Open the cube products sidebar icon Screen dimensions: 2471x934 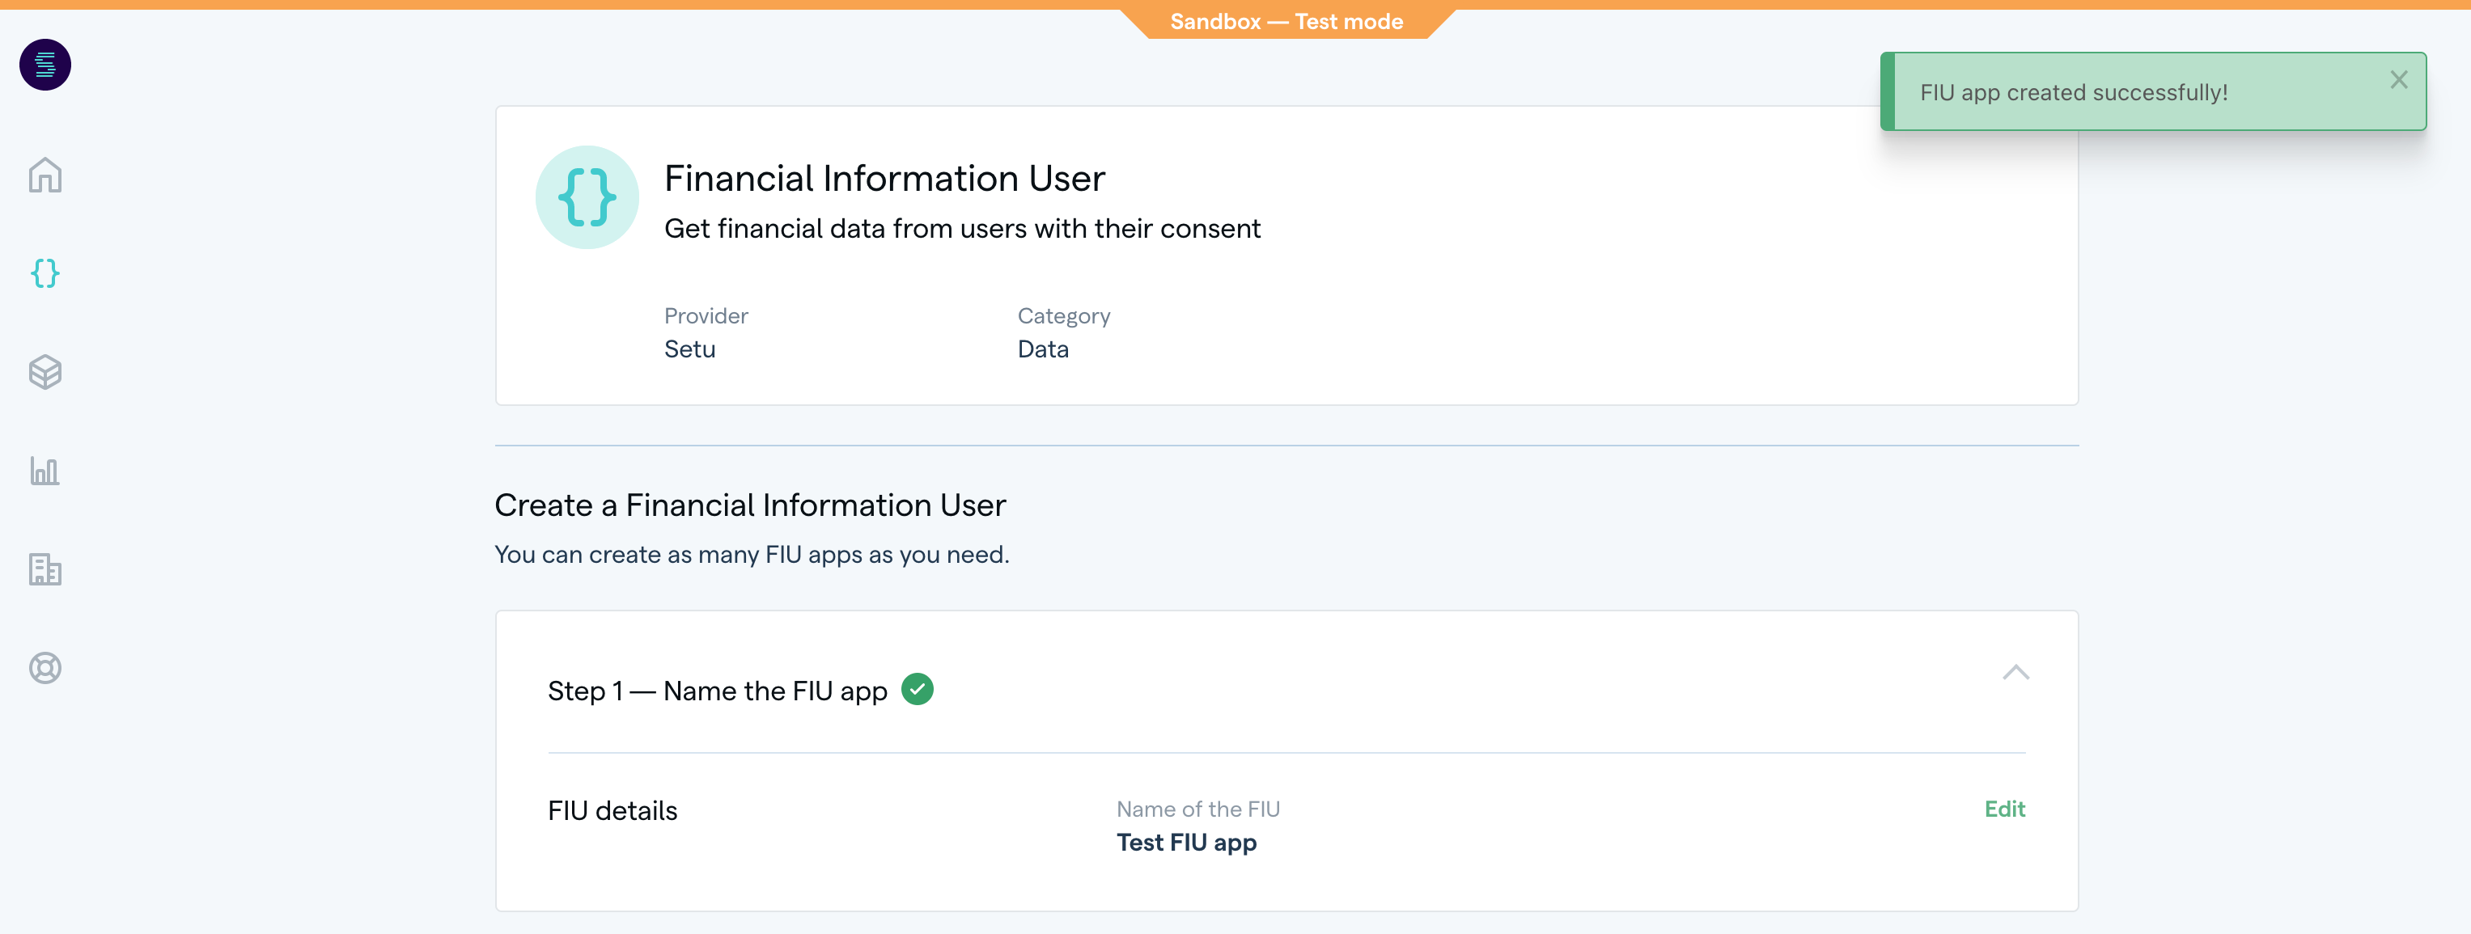coord(45,372)
